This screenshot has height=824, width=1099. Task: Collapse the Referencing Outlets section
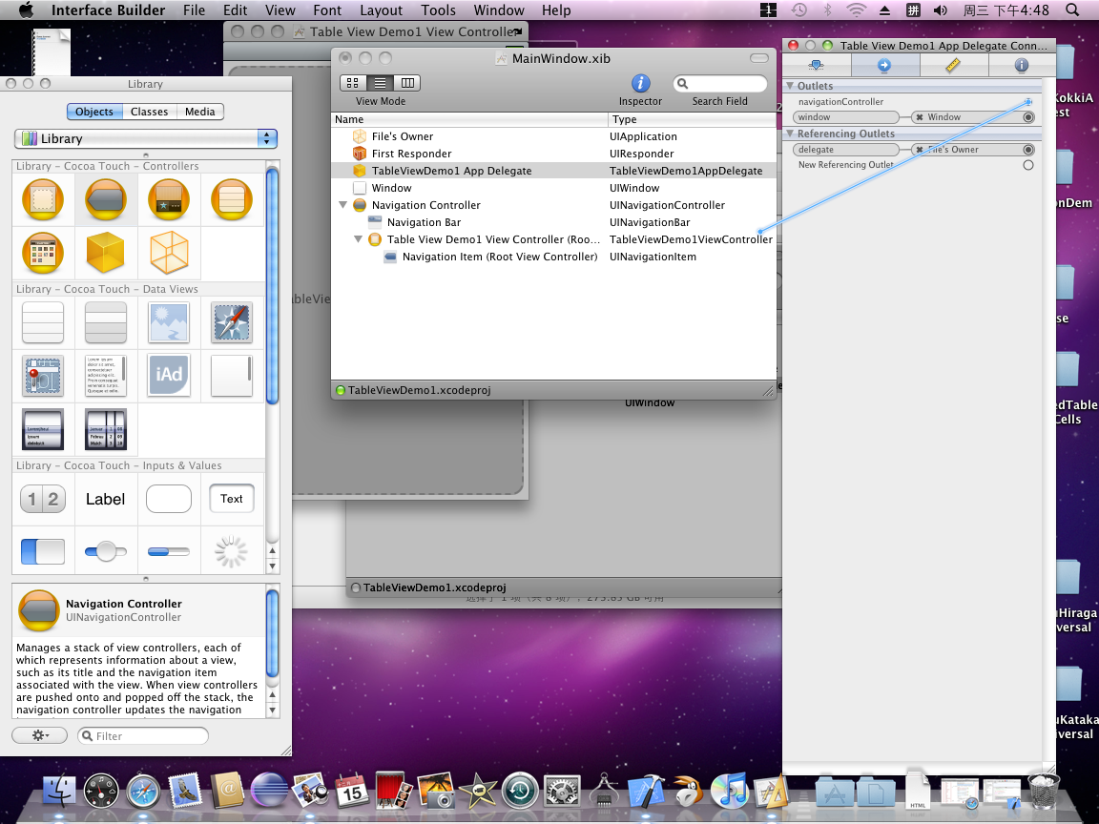coord(790,134)
